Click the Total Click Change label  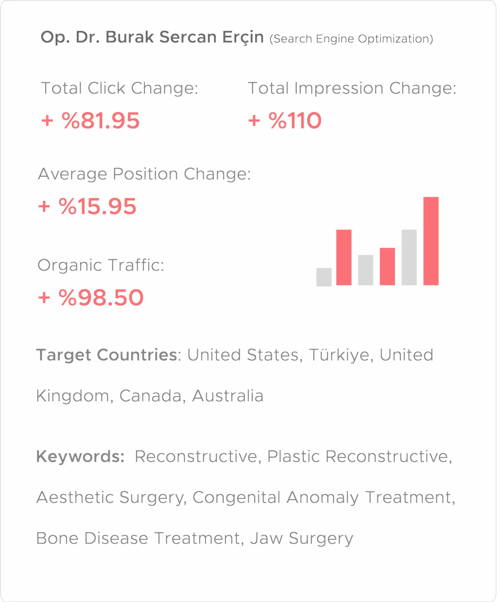point(120,88)
